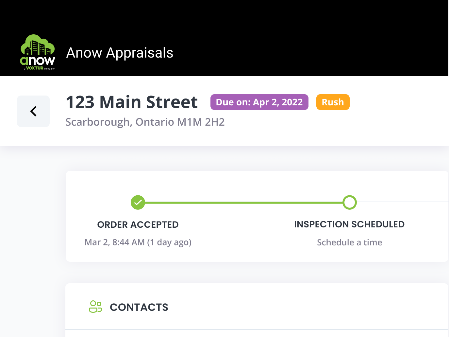Click the green Order Accepted checkmark

point(138,203)
